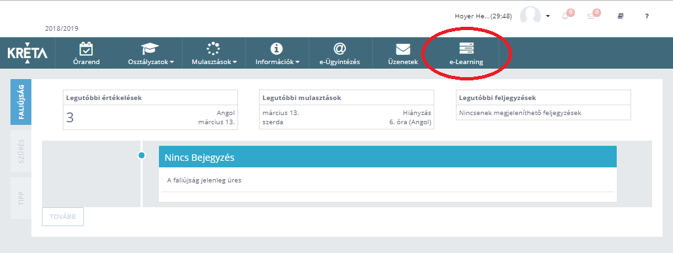Open e-Ügyintézés from the navbar
Viewport: 673px width, 253px height.
coord(339,53)
